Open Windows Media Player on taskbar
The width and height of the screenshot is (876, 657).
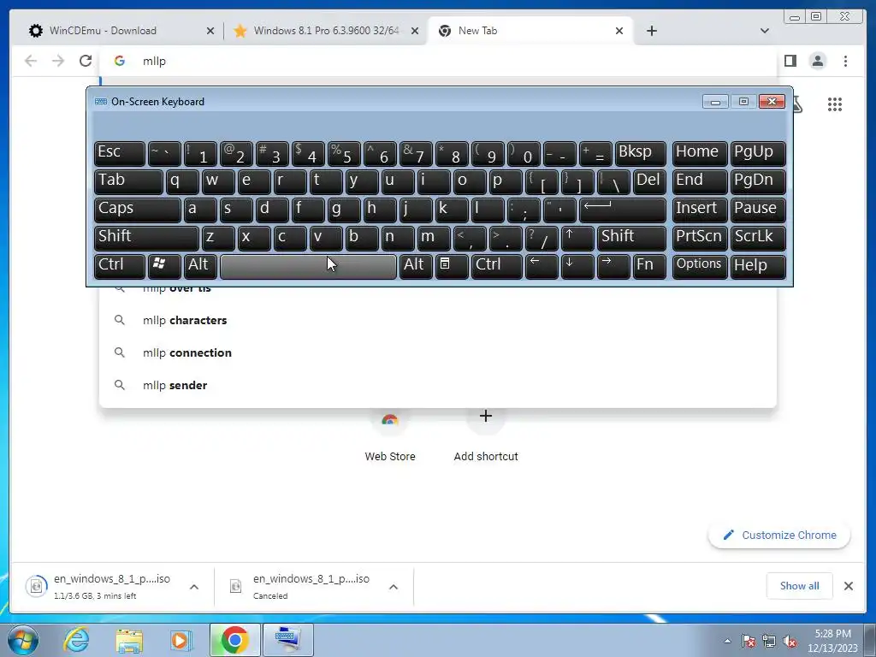point(181,640)
